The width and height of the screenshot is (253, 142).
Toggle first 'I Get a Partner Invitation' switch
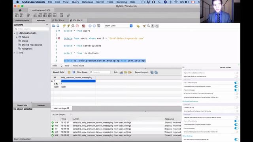[236, 83]
